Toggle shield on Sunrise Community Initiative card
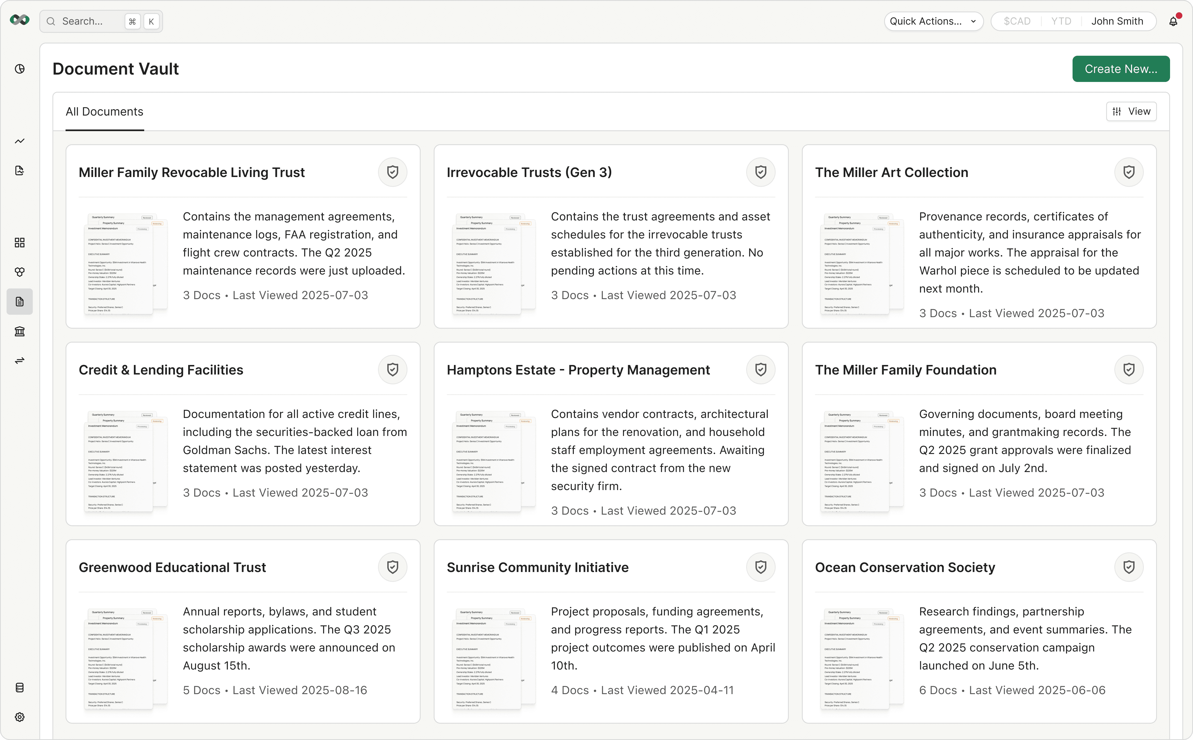Image resolution: width=1193 pixels, height=740 pixels. click(760, 567)
